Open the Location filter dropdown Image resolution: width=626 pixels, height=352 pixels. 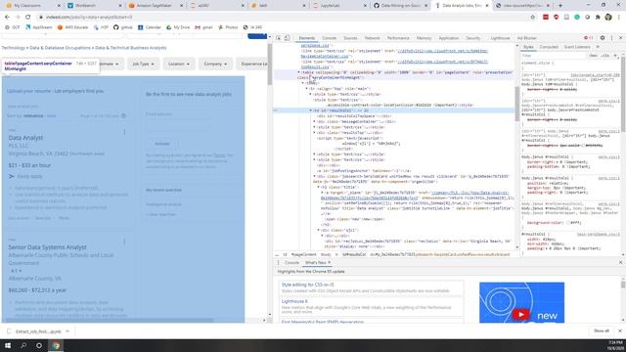tap(178, 64)
